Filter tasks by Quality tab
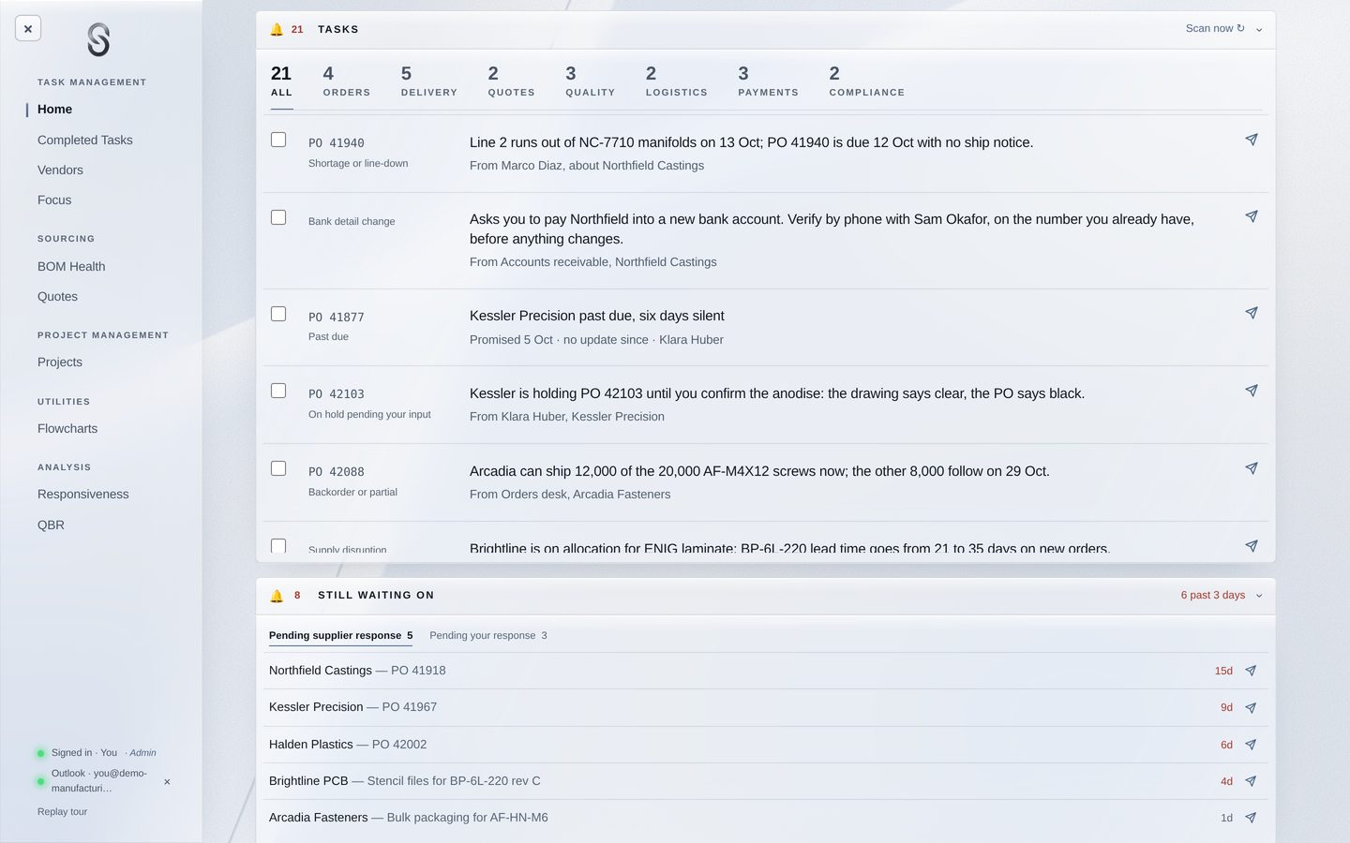 click(x=590, y=81)
